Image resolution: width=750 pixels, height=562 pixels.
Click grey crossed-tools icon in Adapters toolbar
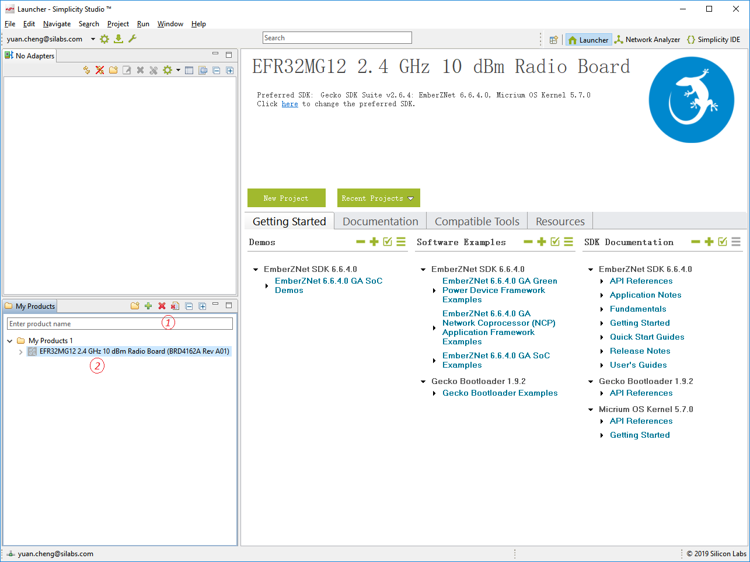tap(154, 70)
